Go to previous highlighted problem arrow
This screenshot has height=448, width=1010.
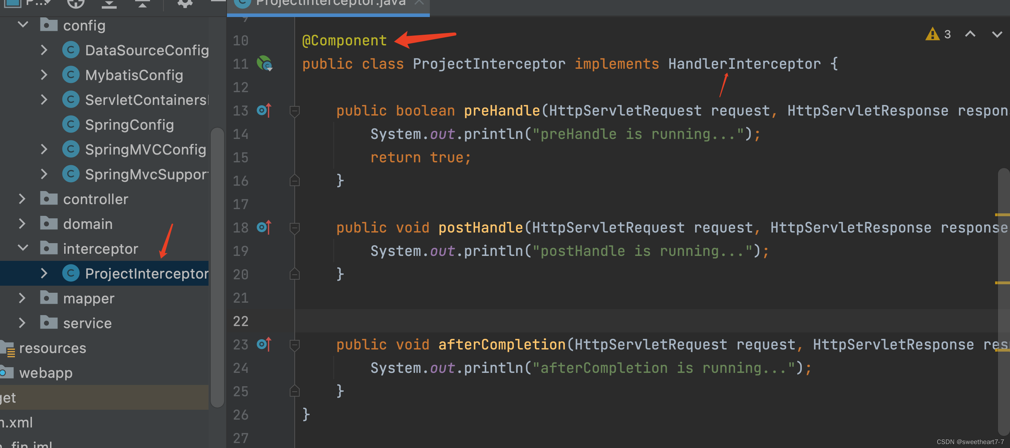pyautogui.click(x=970, y=34)
